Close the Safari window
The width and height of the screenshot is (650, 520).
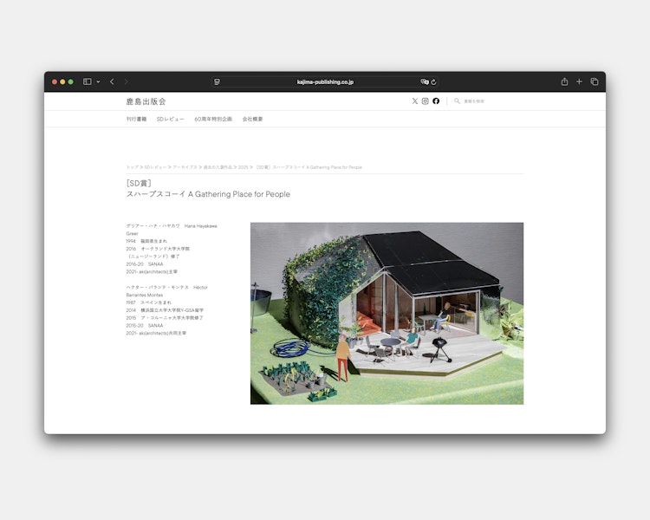(x=55, y=81)
